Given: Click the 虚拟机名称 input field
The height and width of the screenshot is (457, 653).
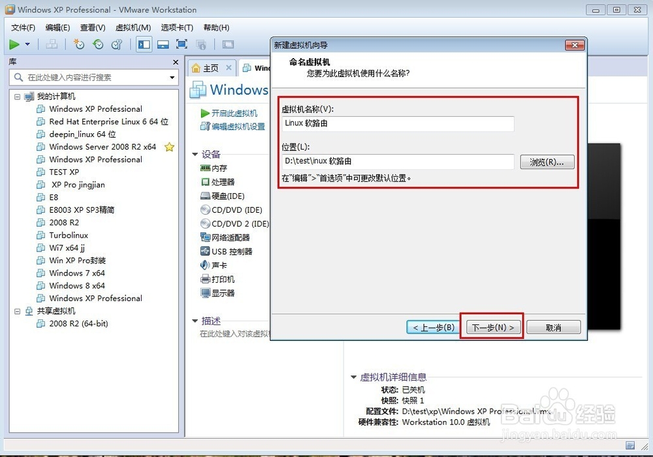Looking at the screenshot, I should click(x=398, y=123).
